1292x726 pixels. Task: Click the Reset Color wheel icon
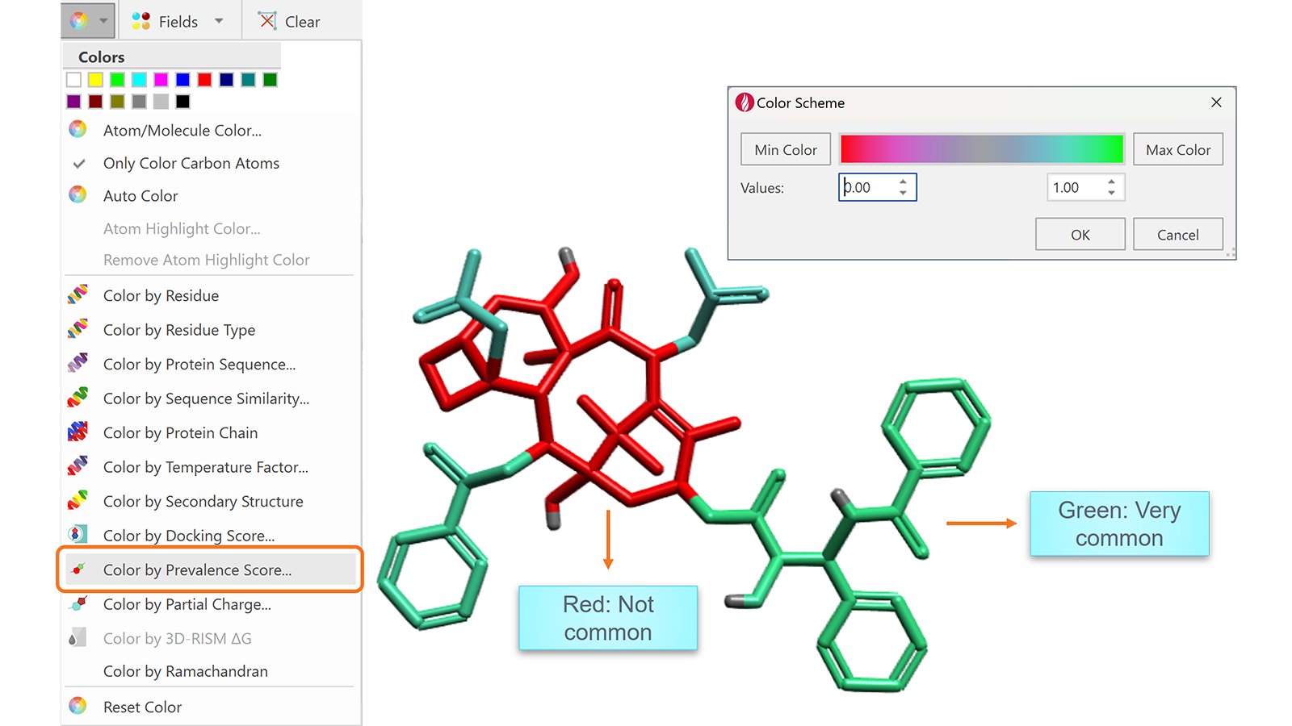point(78,706)
